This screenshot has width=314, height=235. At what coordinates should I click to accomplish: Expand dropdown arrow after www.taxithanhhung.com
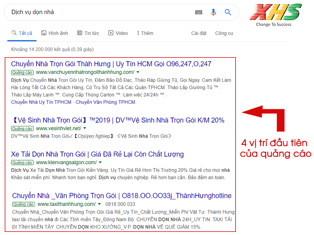(99, 204)
